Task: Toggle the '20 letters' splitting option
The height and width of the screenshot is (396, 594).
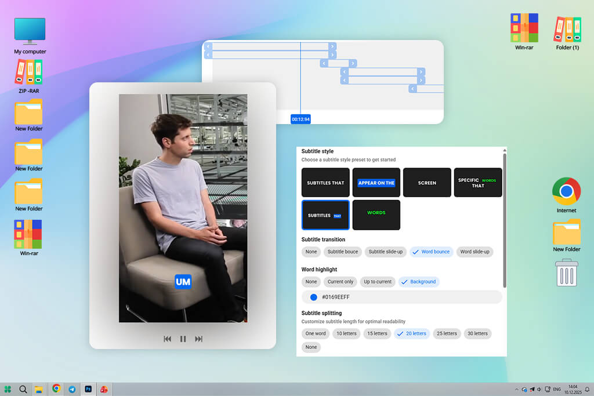Action: (412, 333)
